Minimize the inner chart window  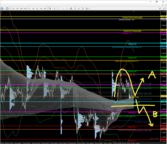point(160,5)
